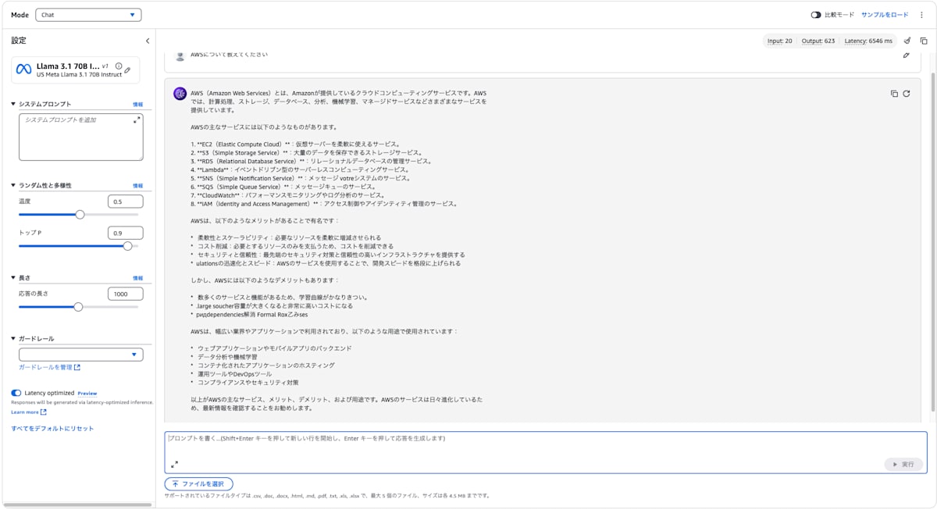Copy the AWS response with its copy icon

pyautogui.click(x=894, y=94)
